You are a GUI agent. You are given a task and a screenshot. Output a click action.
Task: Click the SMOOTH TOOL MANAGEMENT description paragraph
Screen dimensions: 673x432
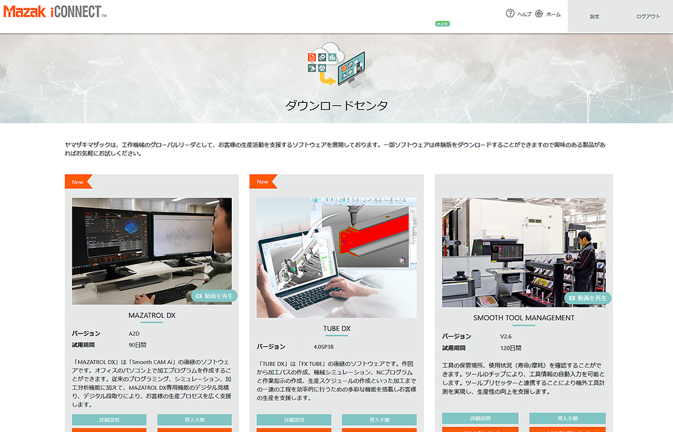pos(524,379)
